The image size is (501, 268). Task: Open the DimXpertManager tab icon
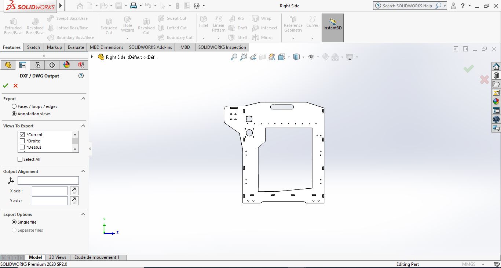coord(52,65)
